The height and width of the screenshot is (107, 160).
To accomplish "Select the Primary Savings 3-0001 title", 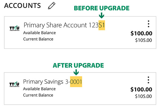I will tap(53, 82).
